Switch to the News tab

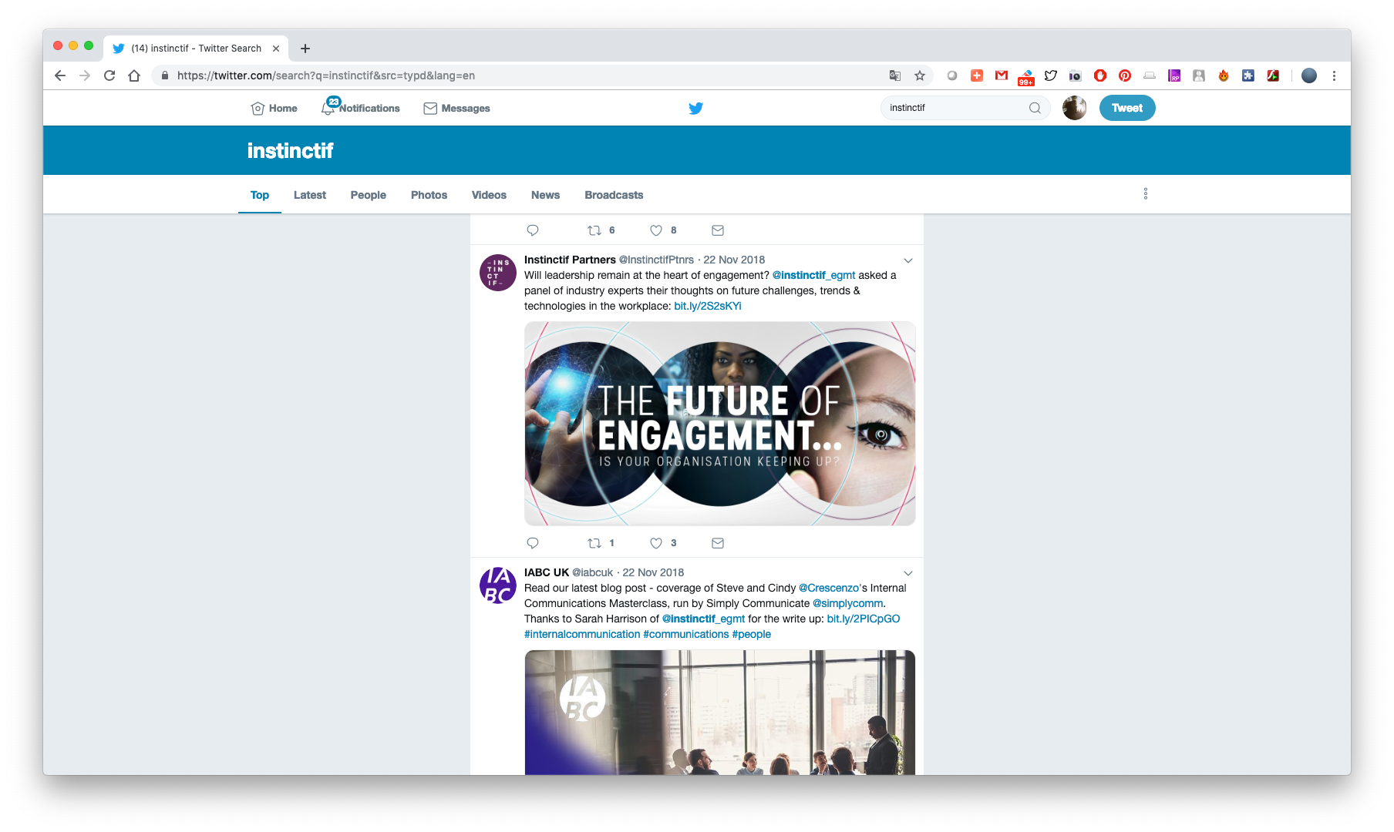(x=545, y=195)
